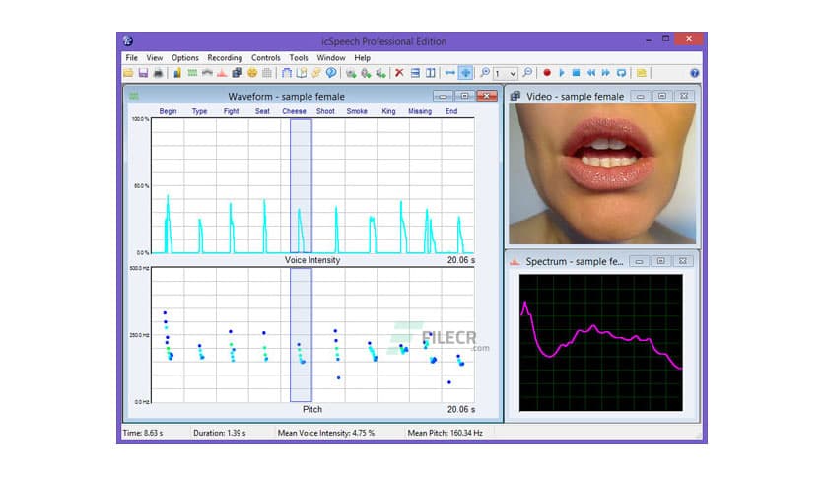
Task: Open the Help menu
Action: tap(362, 58)
